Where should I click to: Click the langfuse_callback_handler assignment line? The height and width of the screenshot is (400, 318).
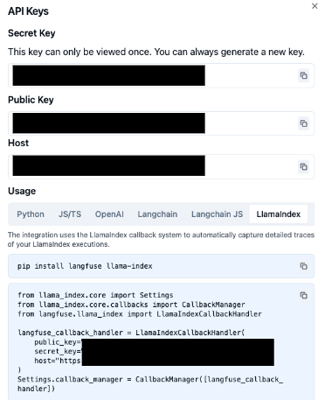(131, 333)
